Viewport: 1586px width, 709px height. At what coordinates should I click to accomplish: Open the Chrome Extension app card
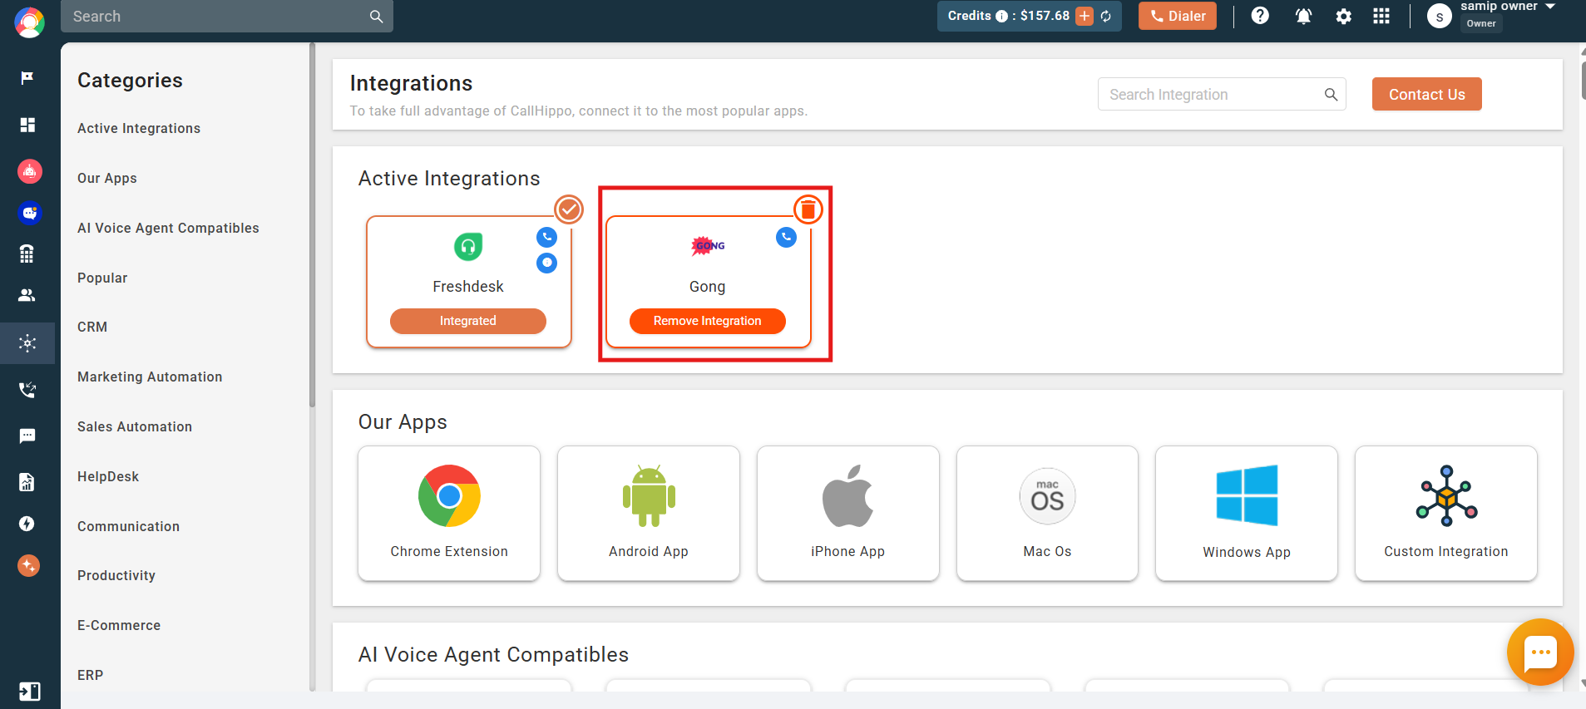point(449,513)
